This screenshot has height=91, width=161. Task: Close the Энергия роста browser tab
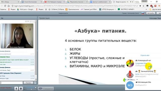(x=133, y=2)
